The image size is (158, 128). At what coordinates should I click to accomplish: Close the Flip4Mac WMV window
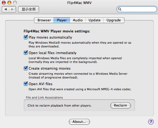coord(4,3)
